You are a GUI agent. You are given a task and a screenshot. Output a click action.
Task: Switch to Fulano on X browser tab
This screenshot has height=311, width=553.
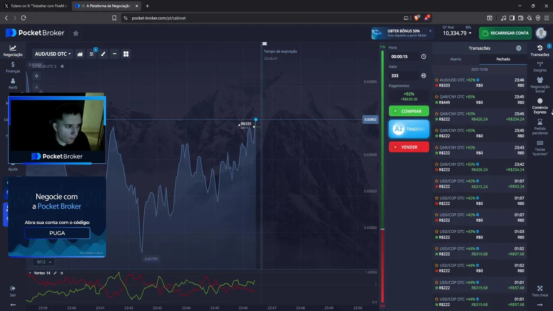(x=35, y=6)
